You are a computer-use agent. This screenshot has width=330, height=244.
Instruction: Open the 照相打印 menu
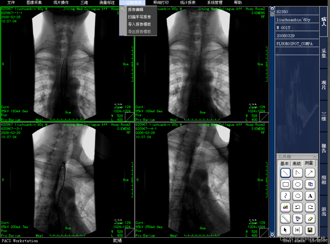(x=161, y=3)
